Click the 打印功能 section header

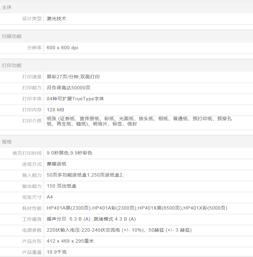(x=12, y=65)
